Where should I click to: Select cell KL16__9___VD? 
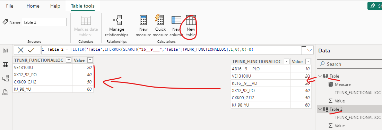tap(261, 83)
